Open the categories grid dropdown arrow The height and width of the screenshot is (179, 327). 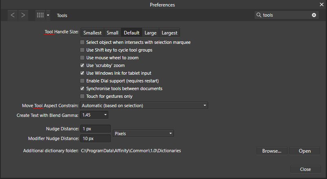coord(48,15)
